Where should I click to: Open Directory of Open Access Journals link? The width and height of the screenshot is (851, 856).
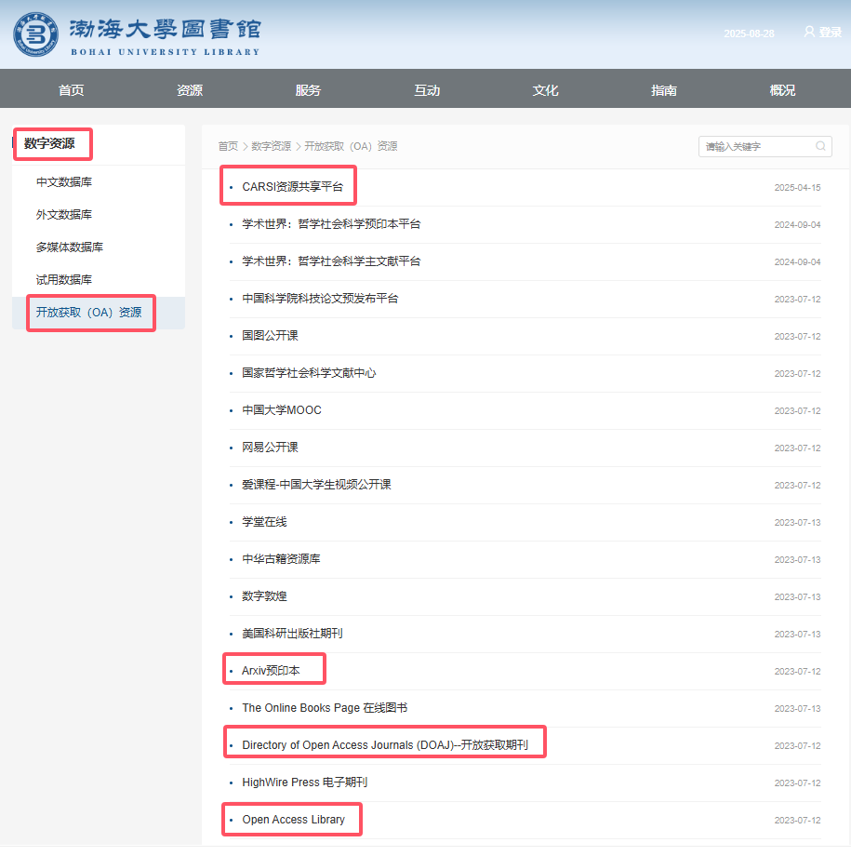click(384, 745)
